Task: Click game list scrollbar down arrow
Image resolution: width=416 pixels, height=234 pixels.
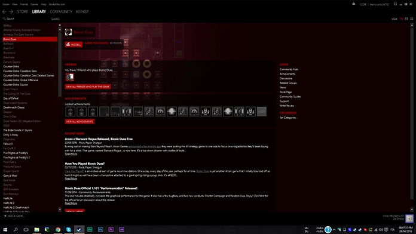Action: click(60, 210)
